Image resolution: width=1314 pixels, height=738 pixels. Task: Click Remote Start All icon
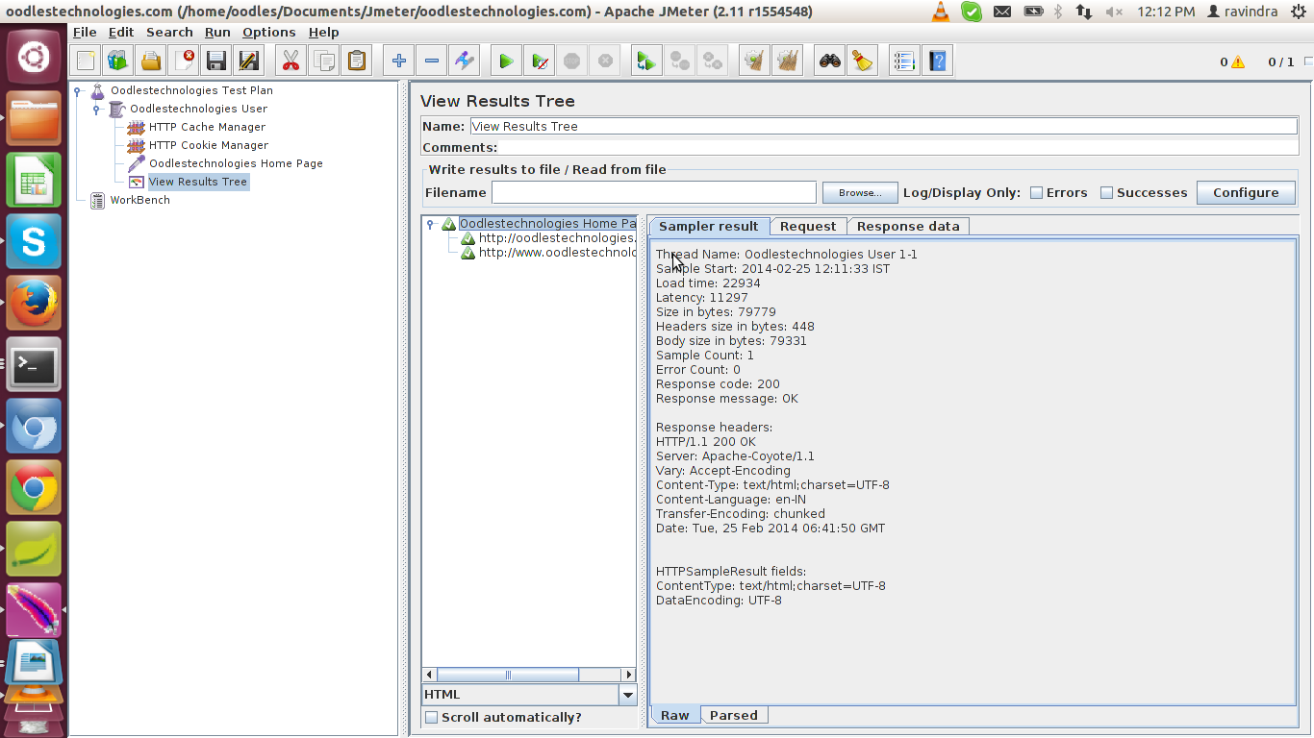click(646, 61)
